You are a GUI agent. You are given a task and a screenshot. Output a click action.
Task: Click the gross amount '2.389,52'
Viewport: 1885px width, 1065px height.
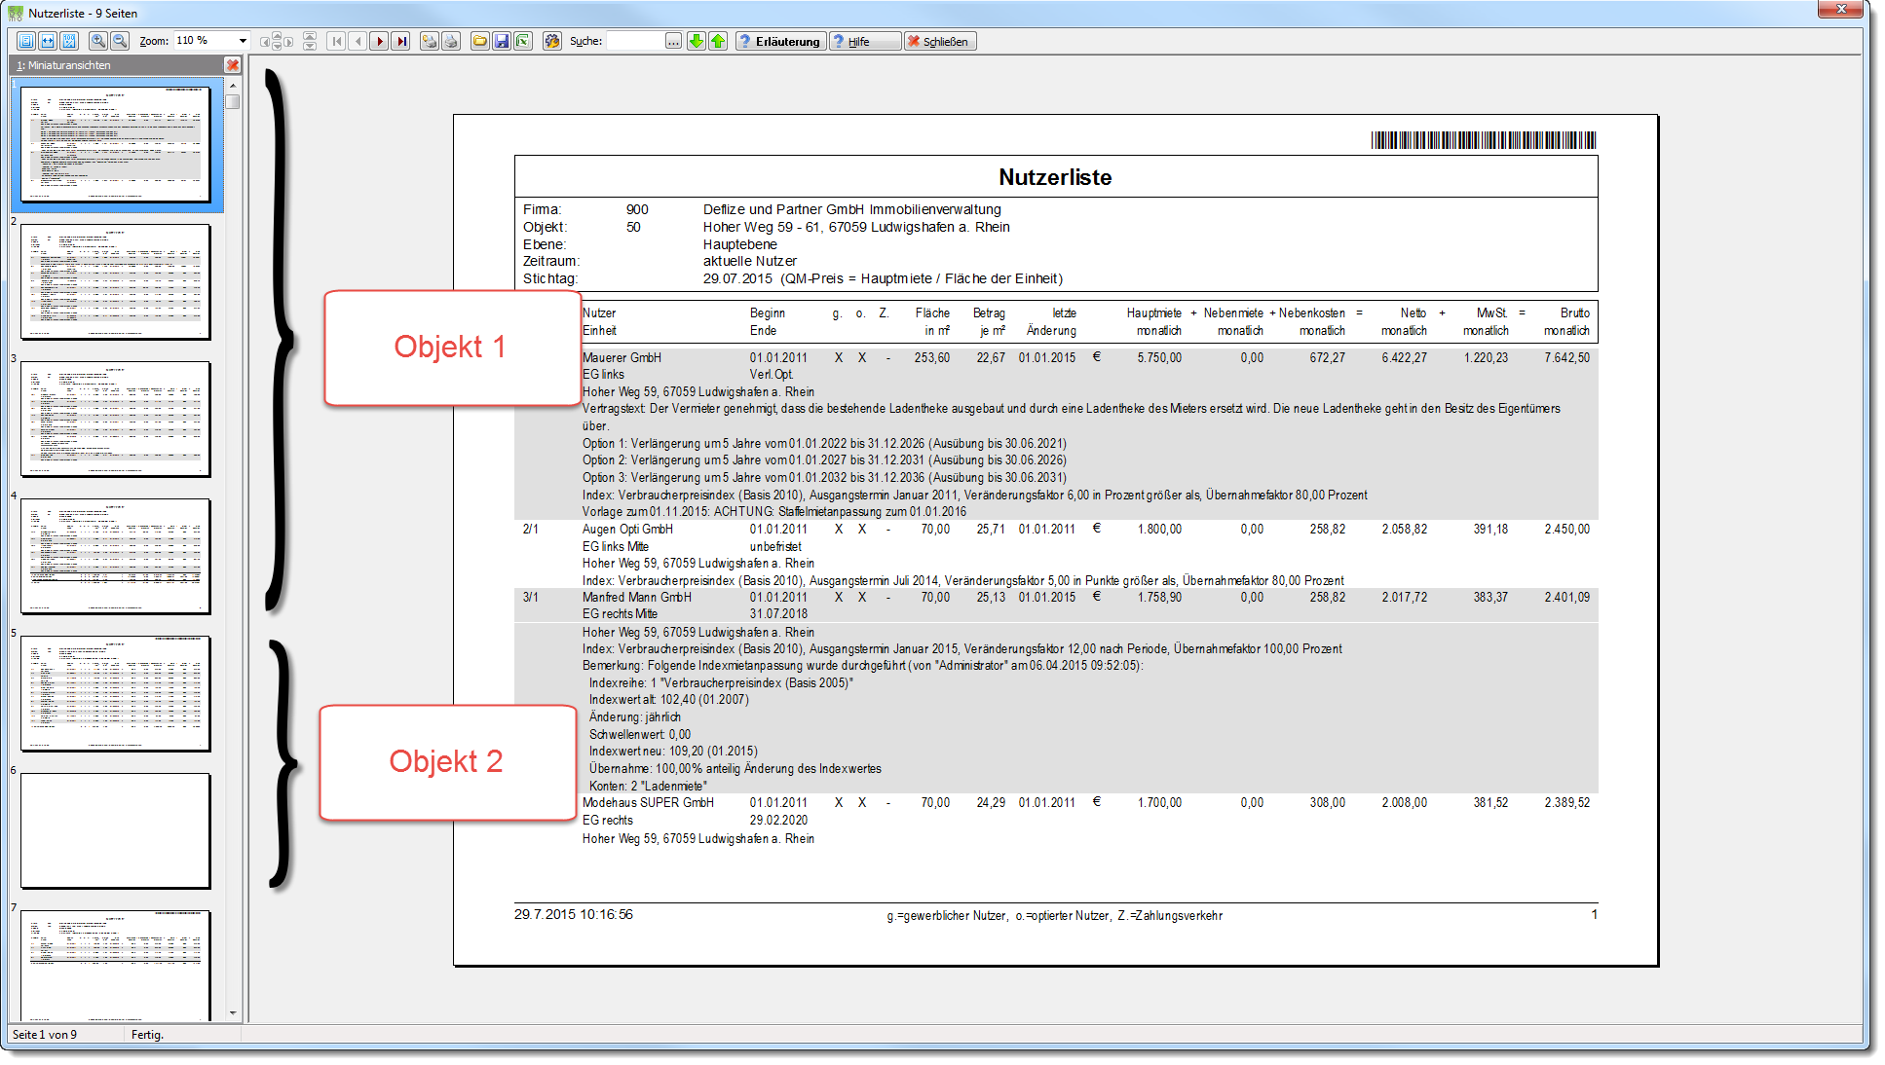pyautogui.click(x=1566, y=803)
